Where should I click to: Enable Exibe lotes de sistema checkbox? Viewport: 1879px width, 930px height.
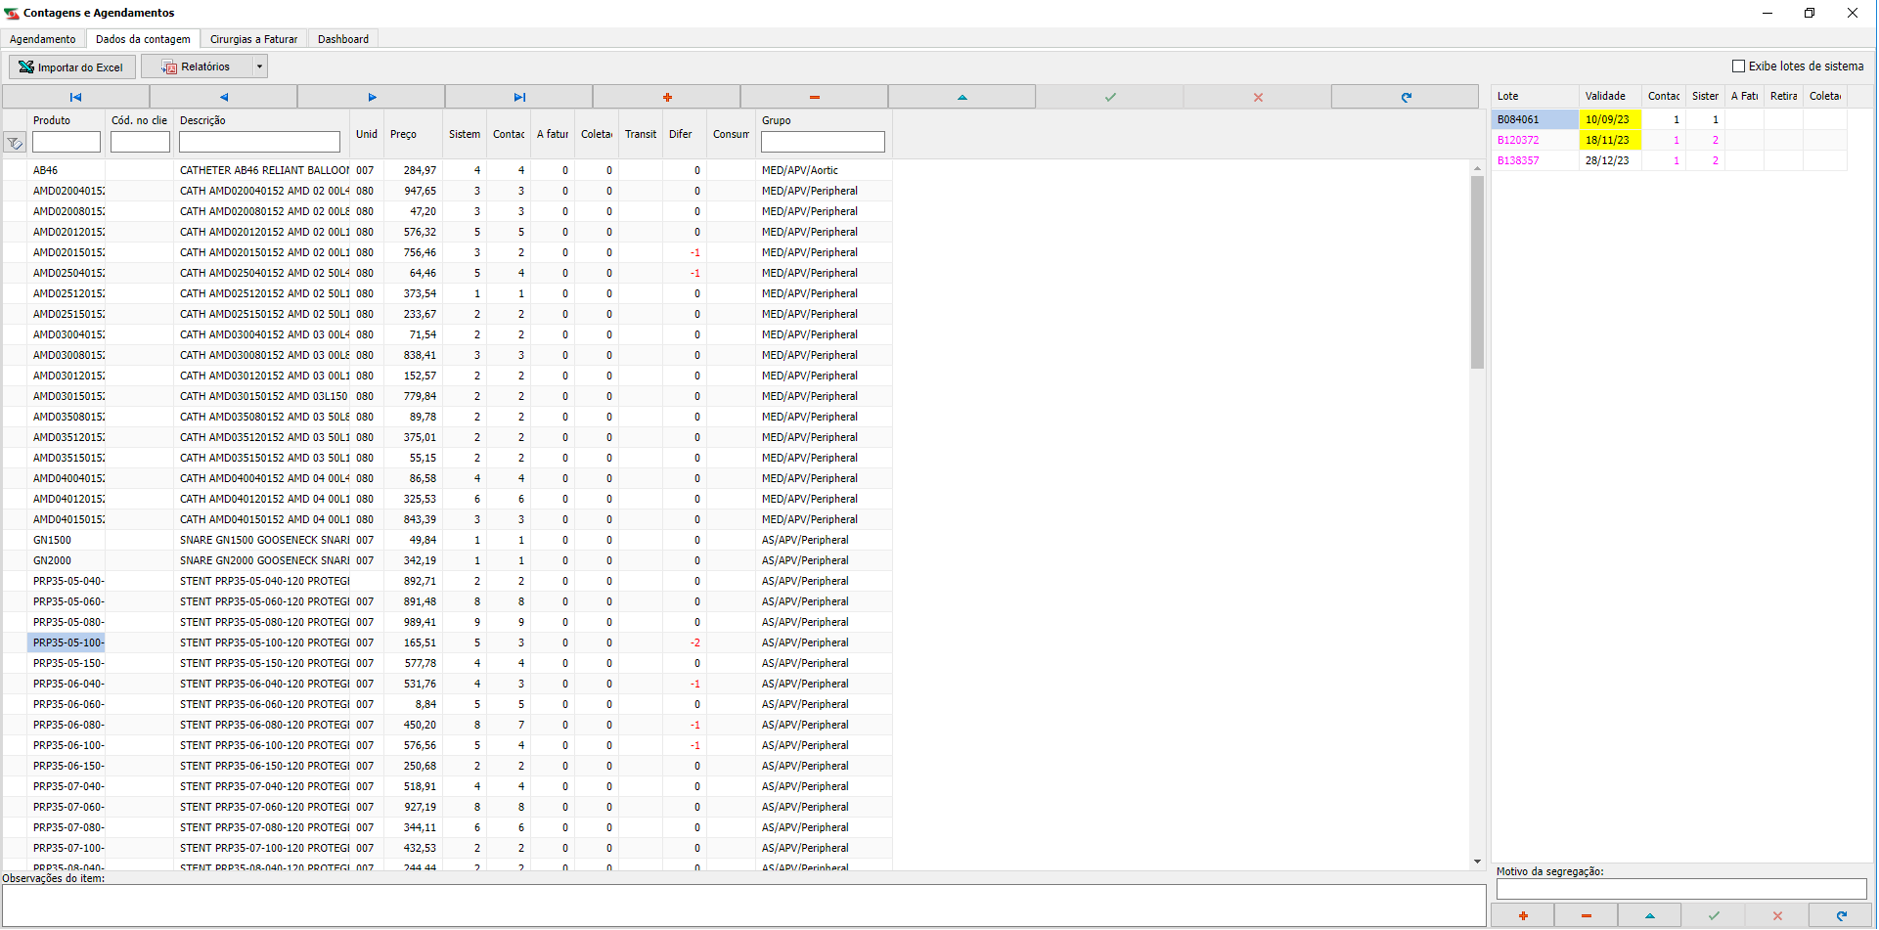point(1738,66)
